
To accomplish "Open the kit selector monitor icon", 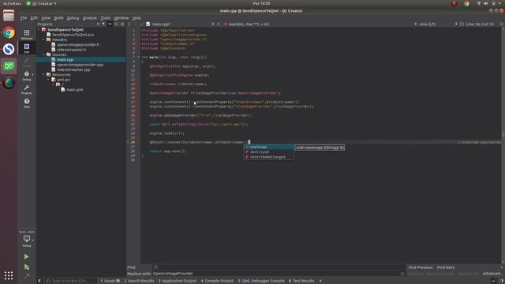I will pyautogui.click(x=27, y=240).
